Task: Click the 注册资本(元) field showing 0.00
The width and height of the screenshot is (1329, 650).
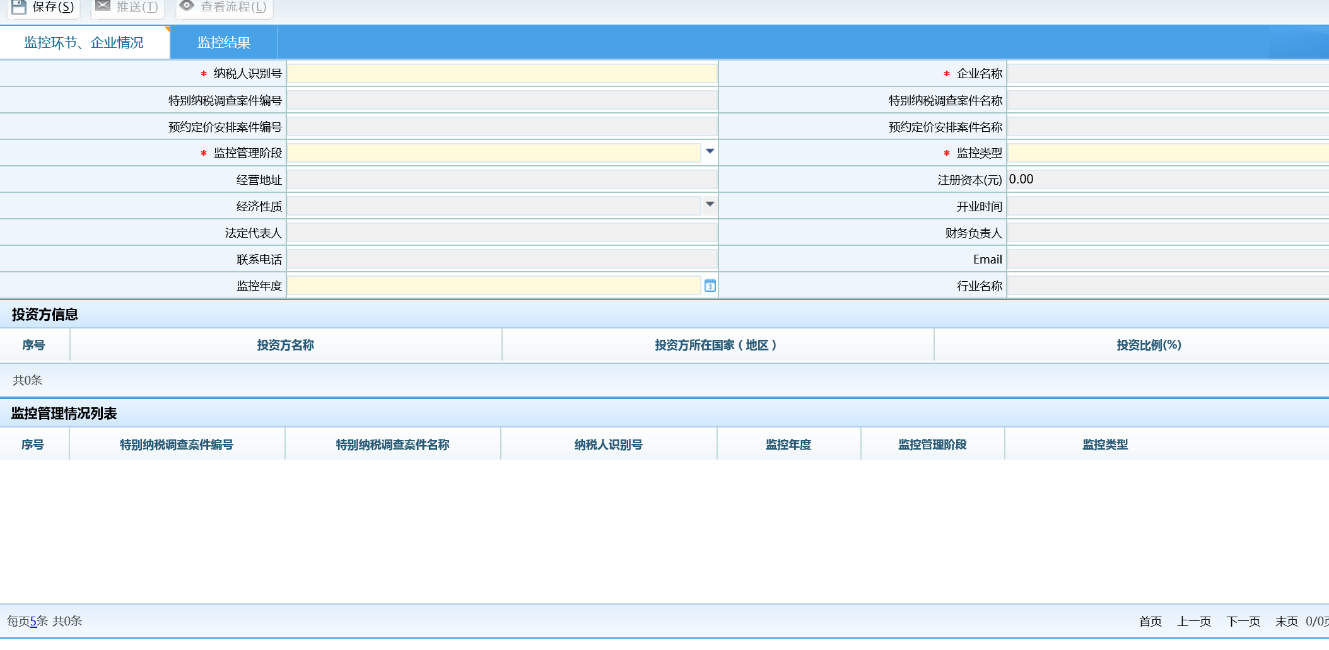Action: pos(1168,180)
